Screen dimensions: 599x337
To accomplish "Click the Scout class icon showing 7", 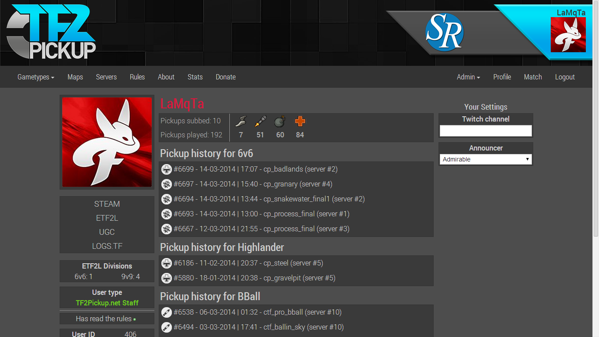I will [241, 122].
